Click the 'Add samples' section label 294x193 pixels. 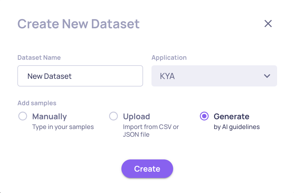(37, 103)
